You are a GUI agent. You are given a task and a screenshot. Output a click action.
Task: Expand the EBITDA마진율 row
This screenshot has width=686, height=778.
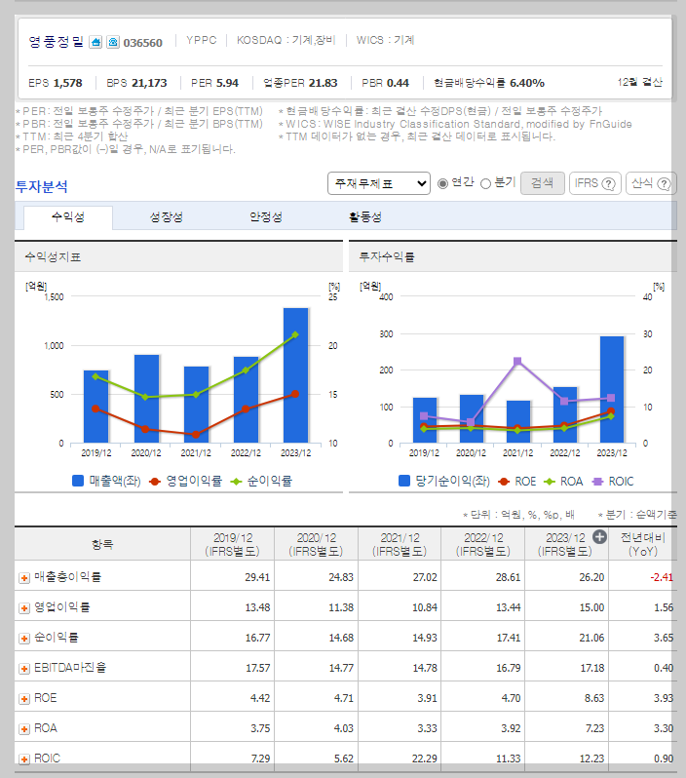coord(23,669)
